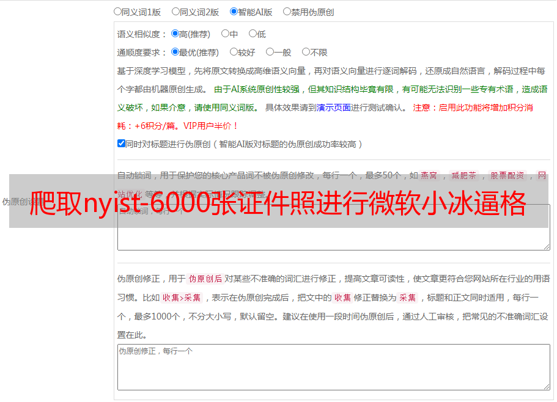Select 禁用伪原创 to disable pseudo-original
Image resolution: width=557 pixels, height=402 pixels.
pos(287,12)
